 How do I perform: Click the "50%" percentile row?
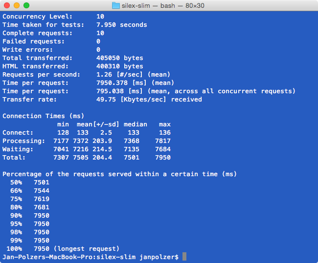click(16, 182)
